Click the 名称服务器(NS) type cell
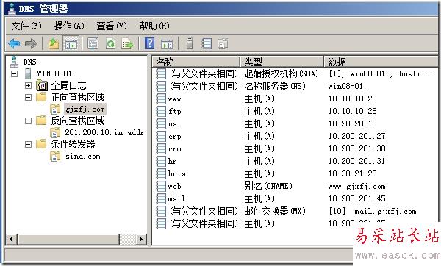 click(x=275, y=86)
